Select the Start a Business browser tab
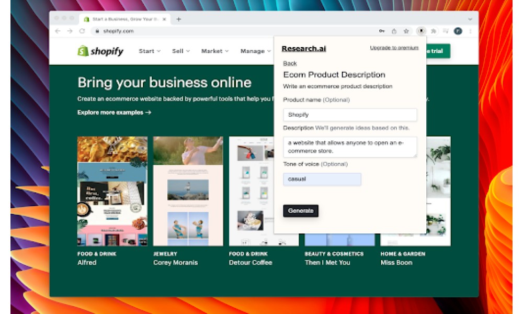This screenshot has width=523, height=314. (125, 19)
